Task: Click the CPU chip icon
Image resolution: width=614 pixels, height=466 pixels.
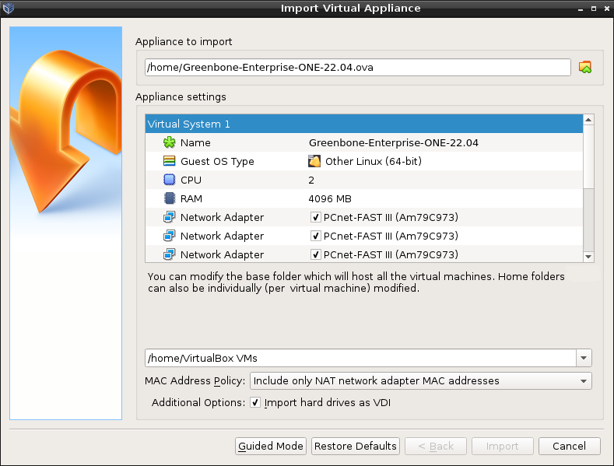Action: pos(169,180)
